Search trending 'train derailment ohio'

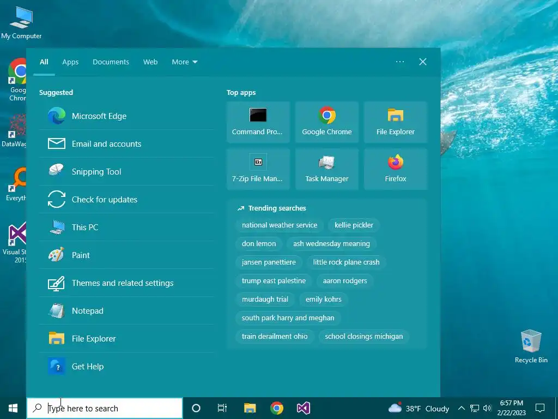click(275, 336)
